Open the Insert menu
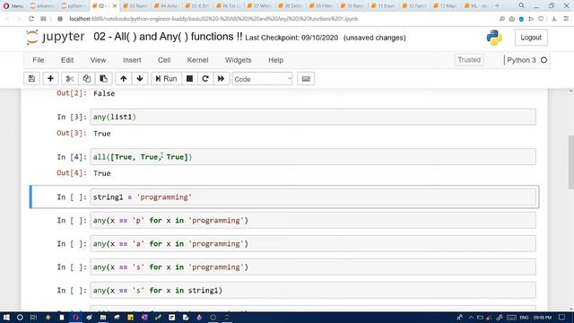The width and height of the screenshot is (574, 323). (132, 60)
